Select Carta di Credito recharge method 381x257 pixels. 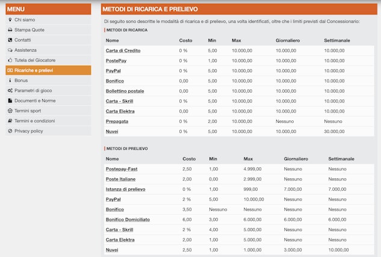coord(123,51)
